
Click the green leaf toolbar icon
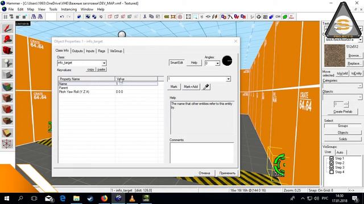click(x=285, y=16)
